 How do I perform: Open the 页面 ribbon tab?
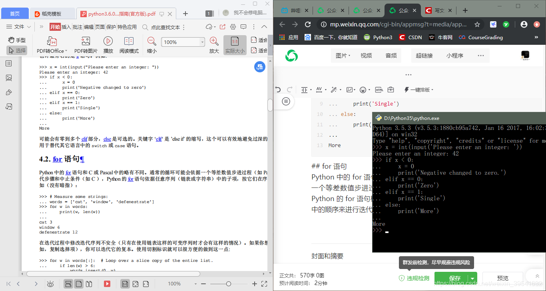coord(100,27)
